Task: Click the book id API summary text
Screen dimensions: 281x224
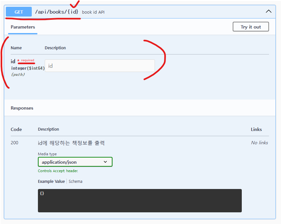Action: coord(93,12)
